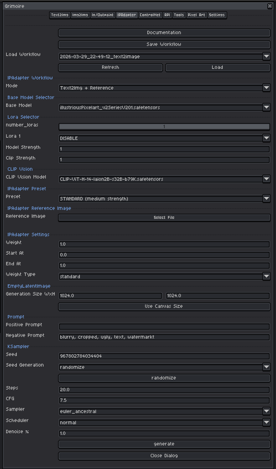Viewport: 276px width, 469px height.
Task: Click the generate button
Action: click(164, 444)
